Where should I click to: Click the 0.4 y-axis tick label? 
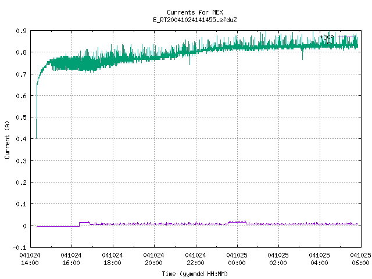(21, 139)
